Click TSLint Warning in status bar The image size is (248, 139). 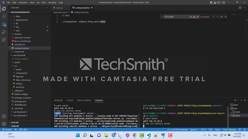click(x=229, y=130)
